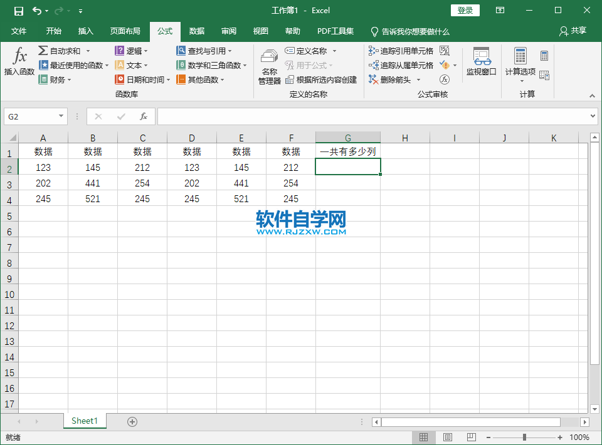Click the 共享 share button

(573, 31)
